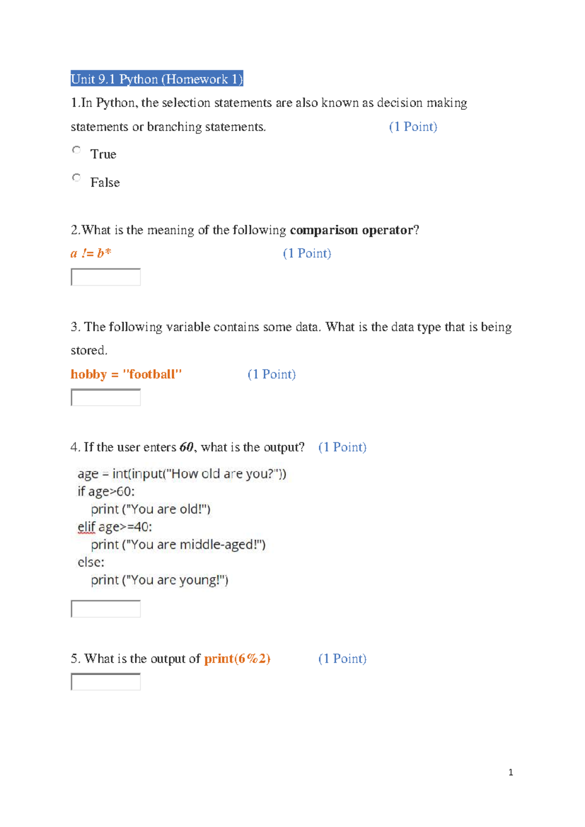Image resolution: width=585 pixels, height=827 pixels.
Task: Click page number 1 in footer
Action: tap(510, 772)
